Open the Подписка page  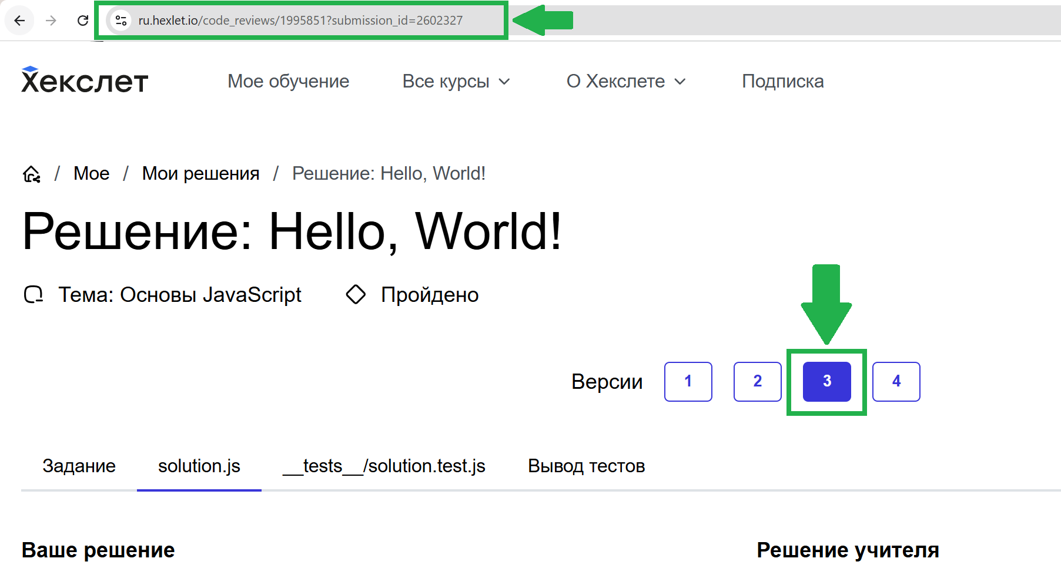pyautogui.click(x=782, y=81)
